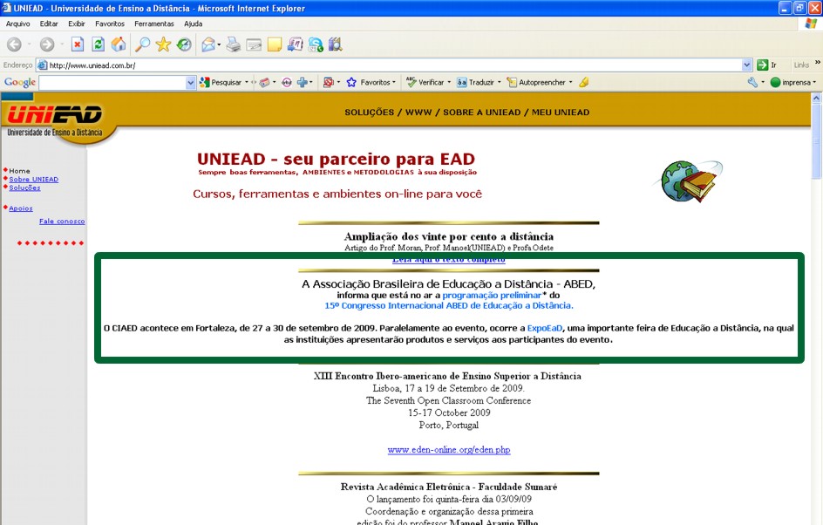Open the Ferramentas menu
This screenshot has width=823, height=525.
pyautogui.click(x=153, y=24)
